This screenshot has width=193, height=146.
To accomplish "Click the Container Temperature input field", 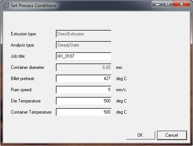I will pyautogui.click(x=84, y=112).
